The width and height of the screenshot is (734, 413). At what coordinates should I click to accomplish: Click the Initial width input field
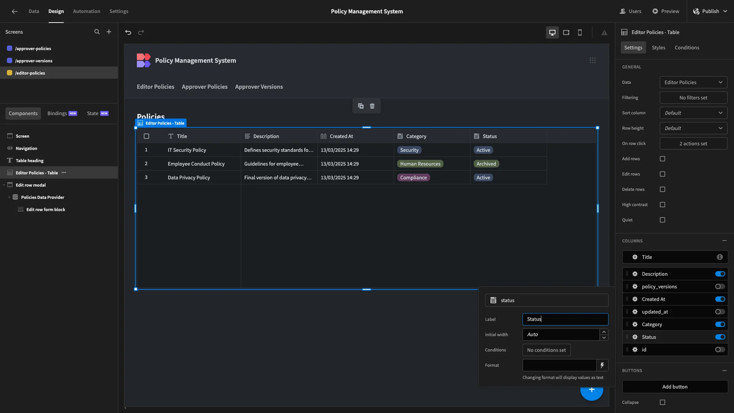[x=561, y=335]
